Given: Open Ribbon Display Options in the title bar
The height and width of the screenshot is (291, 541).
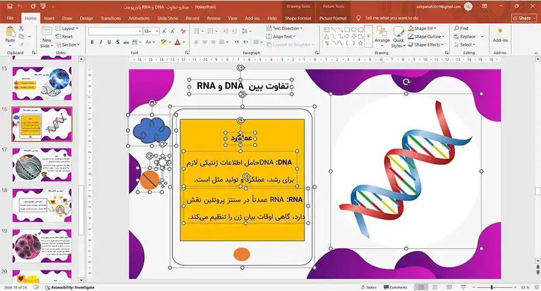Looking at the screenshot, I should pos(485,6).
